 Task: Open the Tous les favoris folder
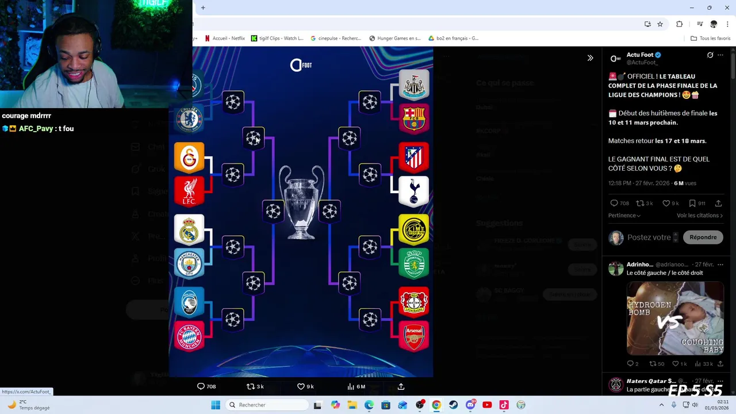point(710,39)
